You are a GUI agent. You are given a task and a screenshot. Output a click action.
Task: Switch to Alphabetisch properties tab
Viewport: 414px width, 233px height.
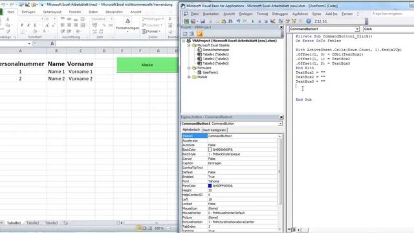pos(191,129)
